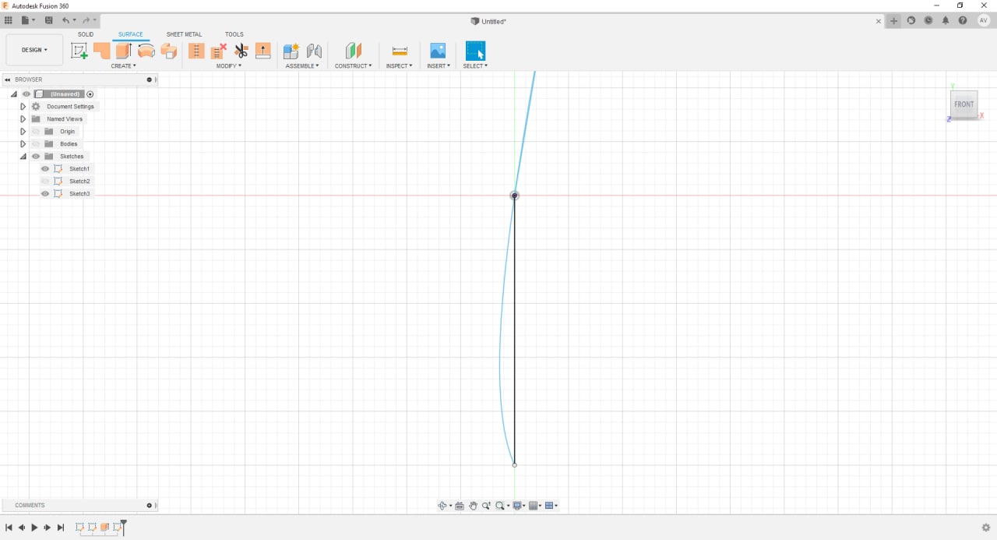This screenshot has width=997, height=540.
Task: Open the Help menu icon
Action: point(963,21)
